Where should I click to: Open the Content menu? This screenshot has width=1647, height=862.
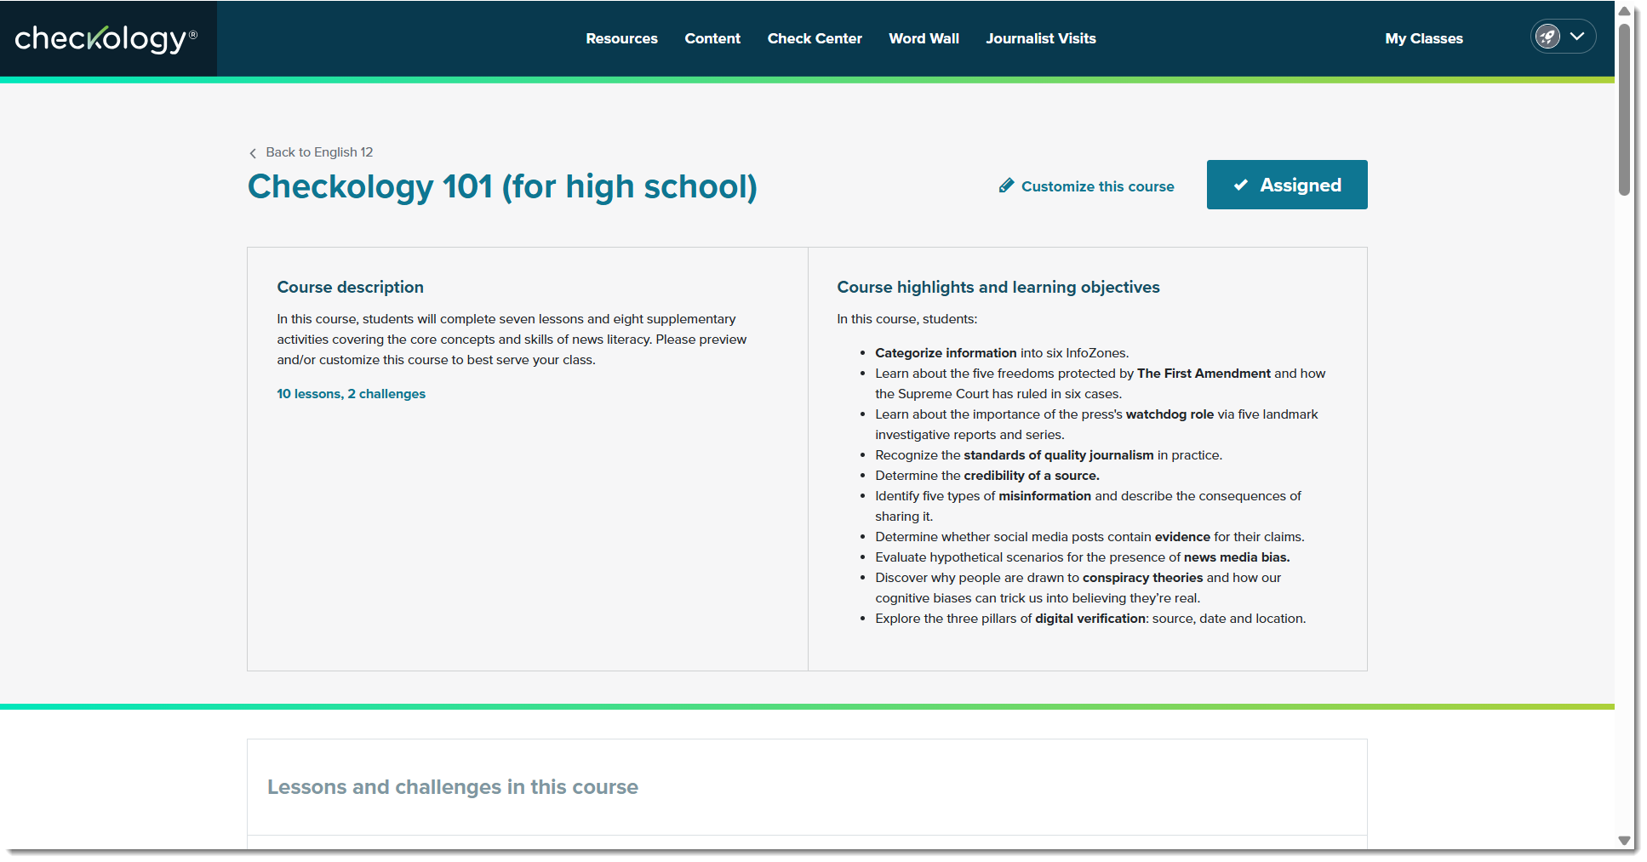[x=712, y=38]
